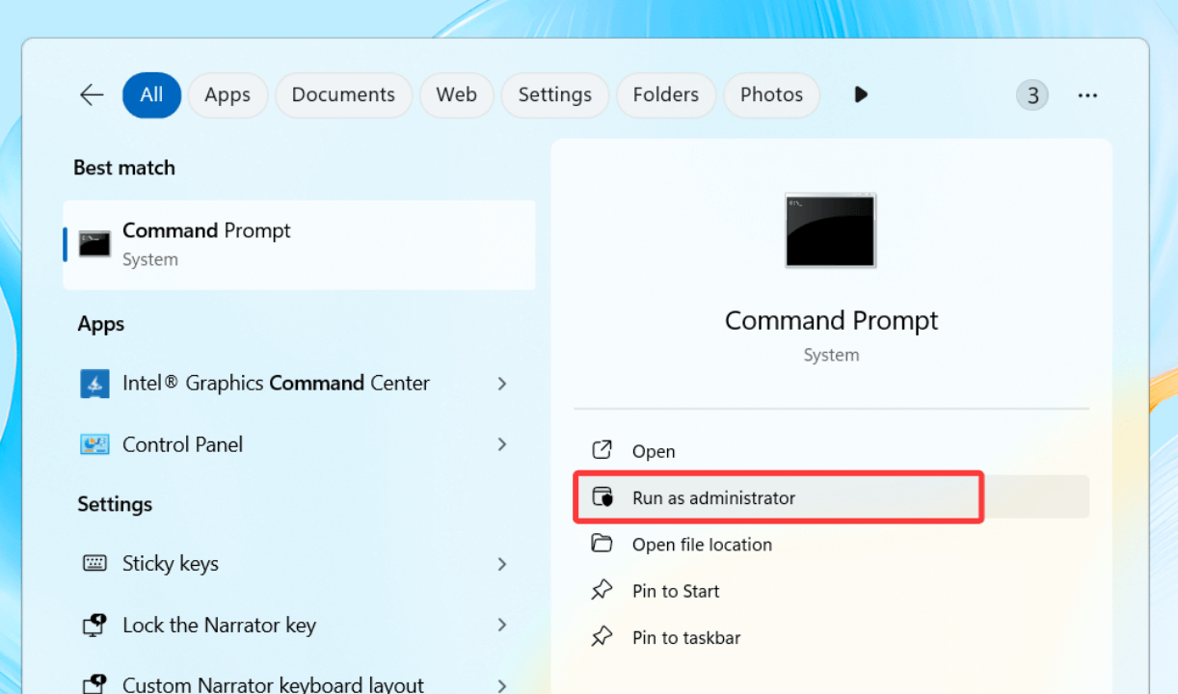Expand Intel Graphics Command Center chevron
1178x694 pixels.
click(x=502, y=384)
